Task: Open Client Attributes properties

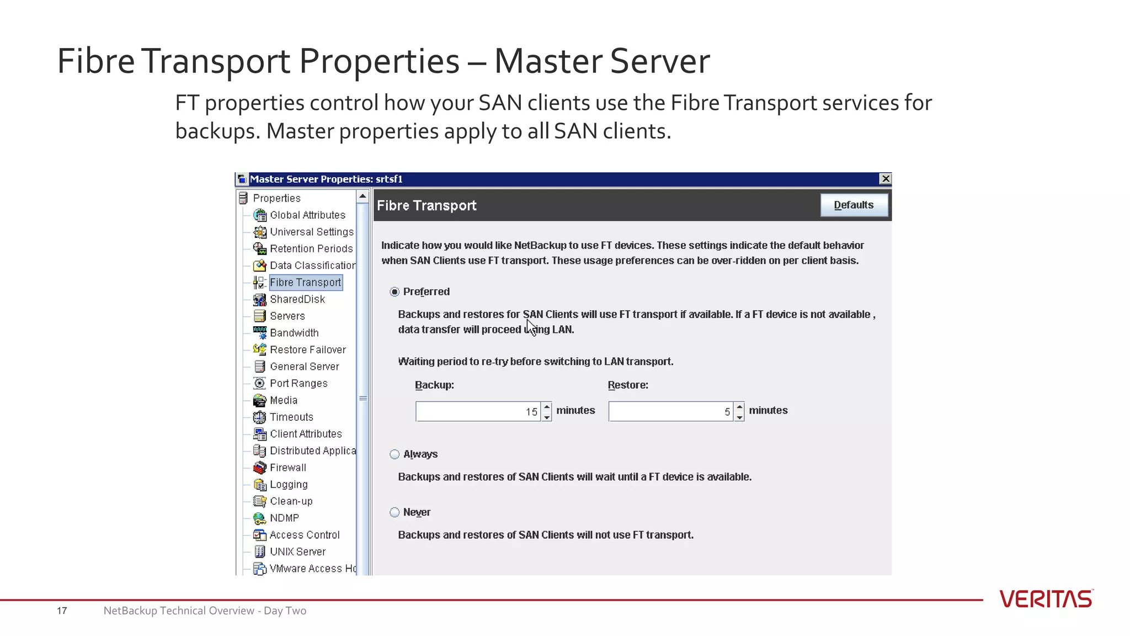Action: pyautogui.click(x=306, y=434)
